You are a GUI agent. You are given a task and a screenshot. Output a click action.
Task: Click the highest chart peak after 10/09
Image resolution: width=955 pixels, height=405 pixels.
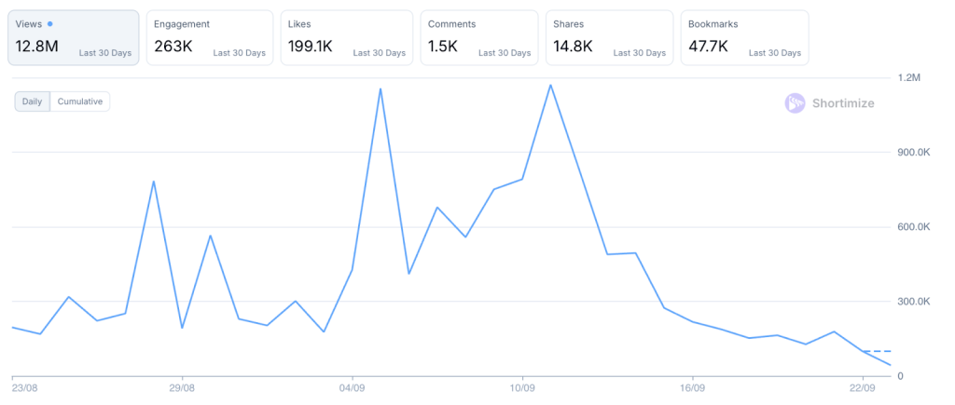[550, 86]
